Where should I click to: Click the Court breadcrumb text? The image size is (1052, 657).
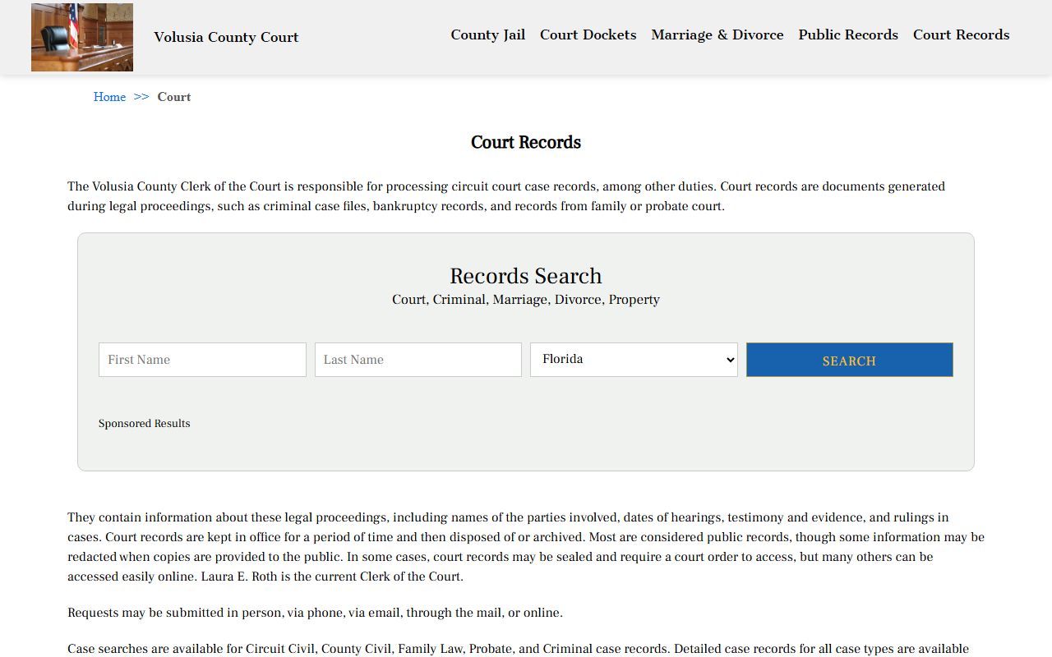[x=174, y=97]
